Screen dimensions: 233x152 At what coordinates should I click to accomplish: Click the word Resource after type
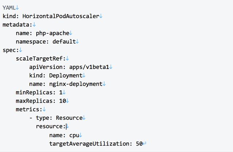coord(69,118)
